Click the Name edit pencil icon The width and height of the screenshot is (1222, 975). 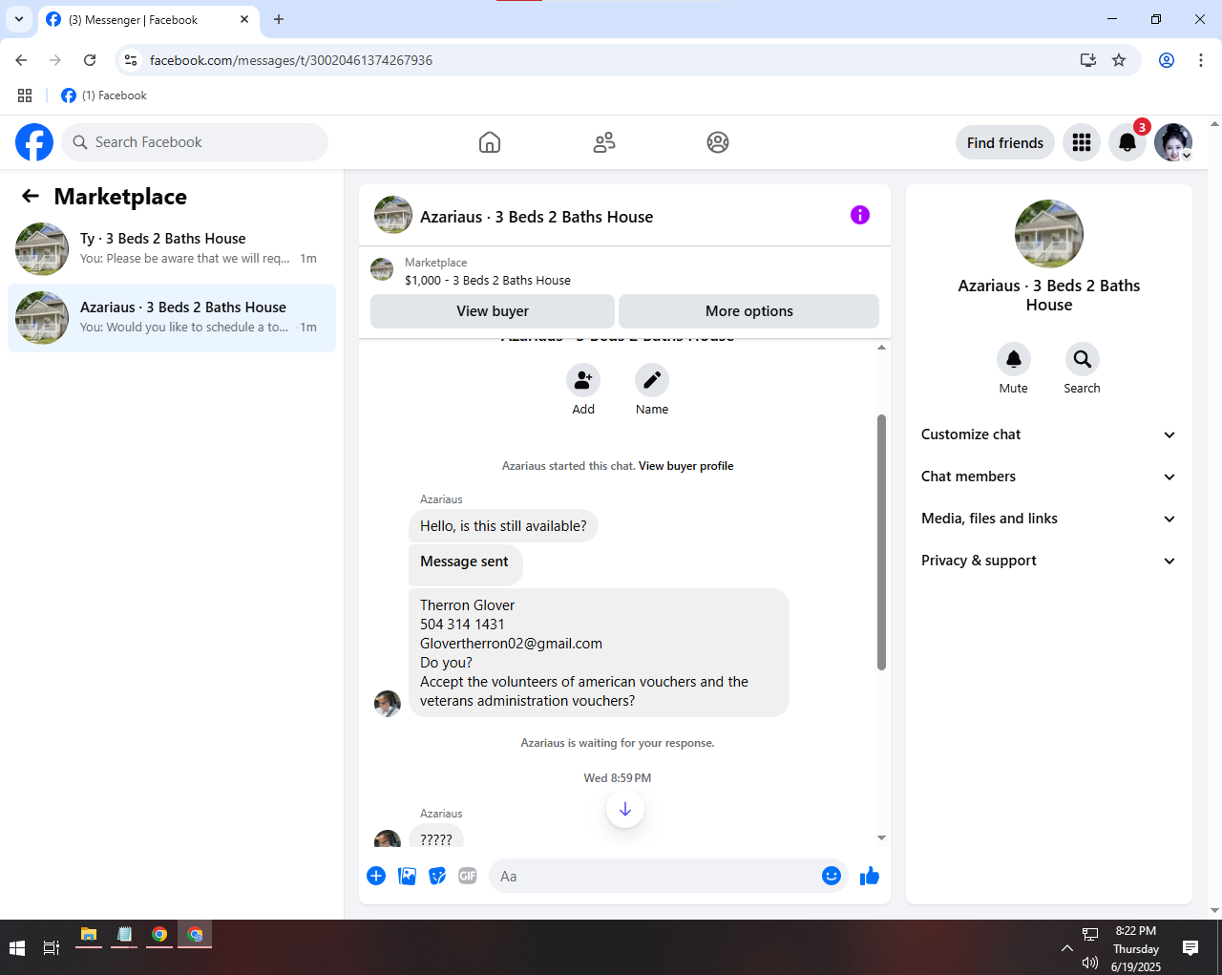click(652, 380)
